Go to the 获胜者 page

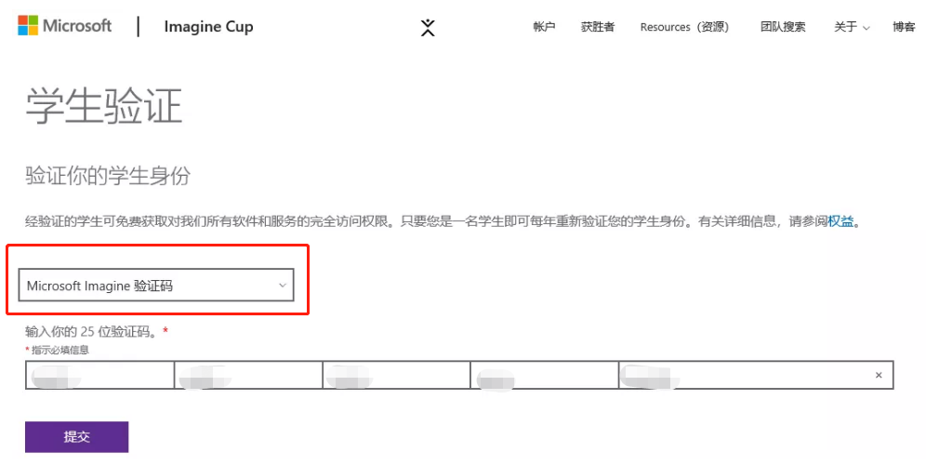click(597, 27)
